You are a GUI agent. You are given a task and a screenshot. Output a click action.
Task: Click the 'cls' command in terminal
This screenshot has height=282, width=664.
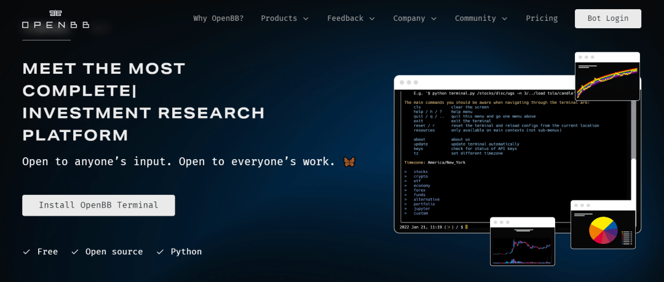(417, 107)
